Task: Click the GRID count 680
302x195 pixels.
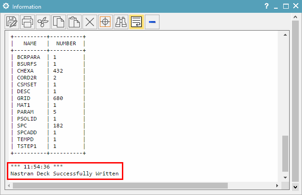Action: (58, 98)
